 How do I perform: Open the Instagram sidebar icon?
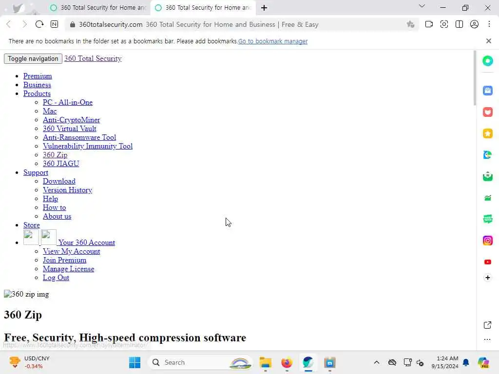487,241
